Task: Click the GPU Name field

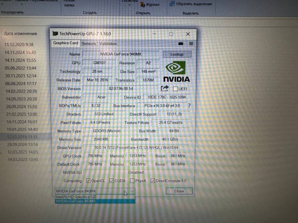Action: [121, 54]
